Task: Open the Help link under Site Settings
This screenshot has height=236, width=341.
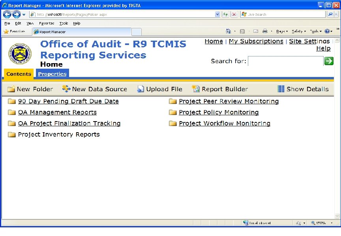Action: point(323,49)
